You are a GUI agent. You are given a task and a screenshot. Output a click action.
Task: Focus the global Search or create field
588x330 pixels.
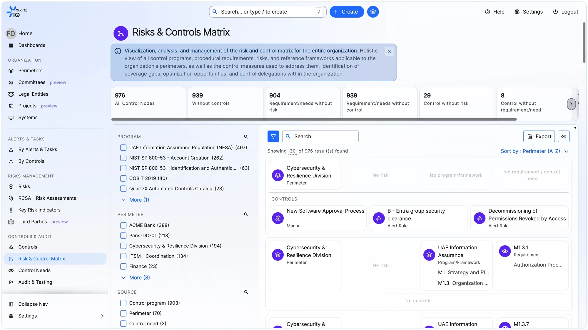268,12
